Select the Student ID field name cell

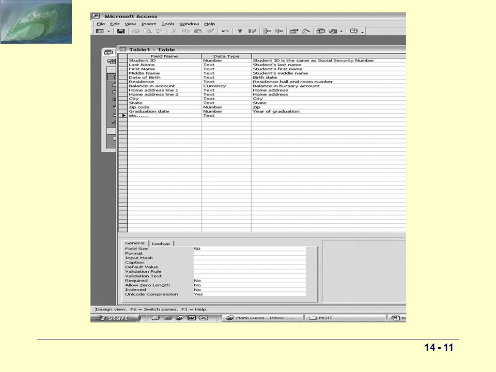click(164, 60)
